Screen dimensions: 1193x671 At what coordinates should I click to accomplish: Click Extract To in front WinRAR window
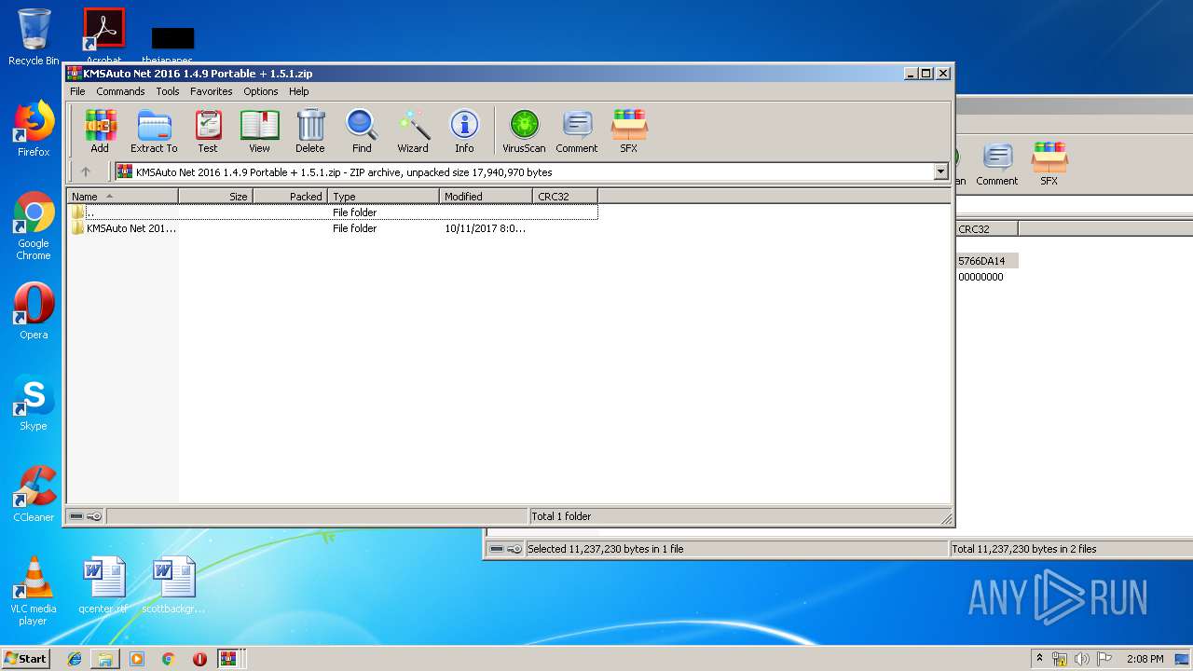154,130
